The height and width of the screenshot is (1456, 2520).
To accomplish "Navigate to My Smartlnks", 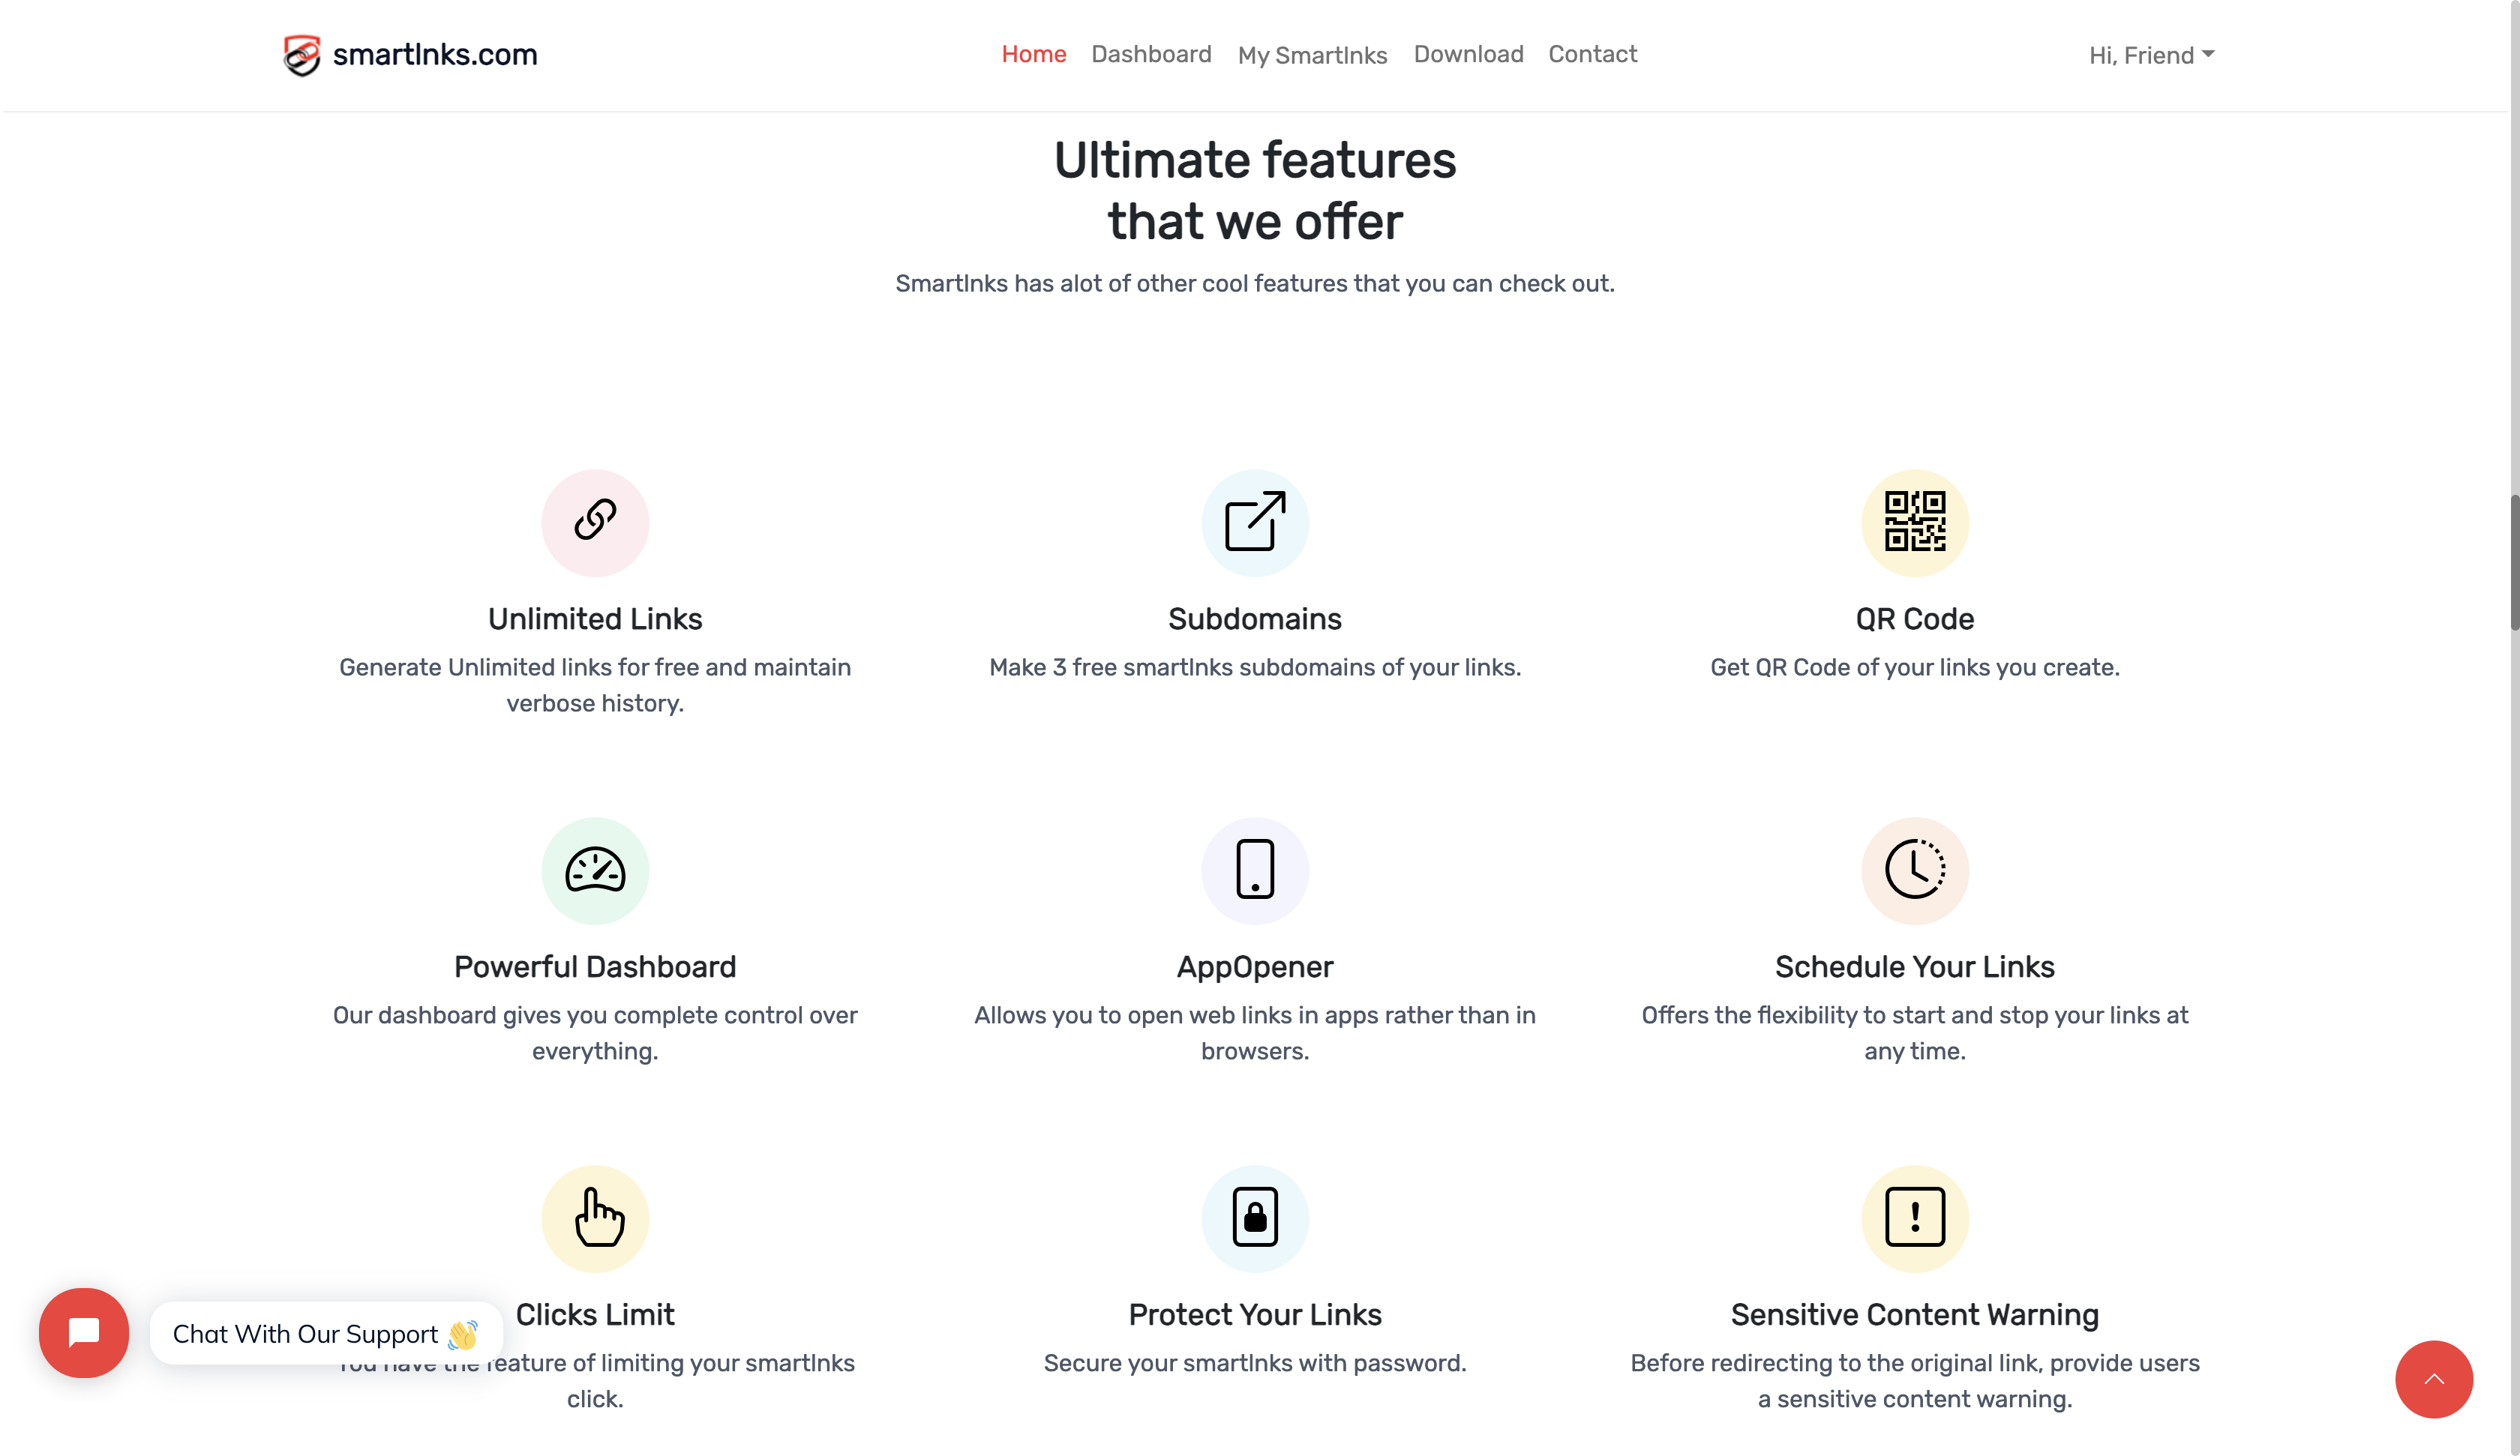I will [x=1312, y=55].
